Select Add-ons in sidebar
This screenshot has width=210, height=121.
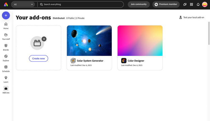pyautogui.click(x=6, y=90)
